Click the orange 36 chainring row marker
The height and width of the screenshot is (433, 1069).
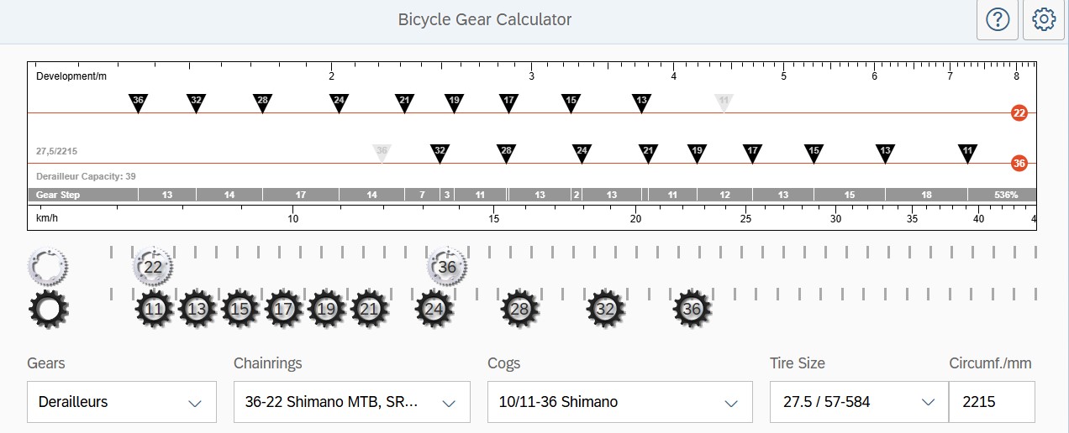coord(1019,163)
